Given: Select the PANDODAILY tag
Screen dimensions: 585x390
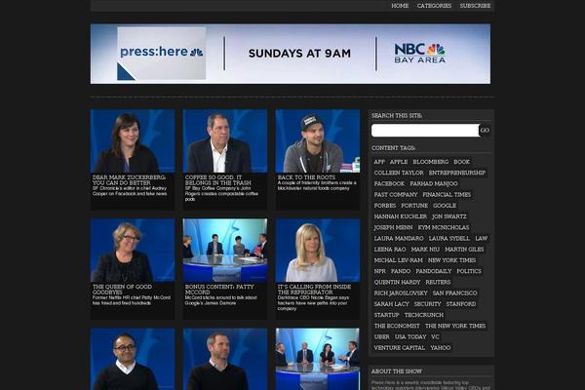Looking at the screenshot, I should coord(434,271).
